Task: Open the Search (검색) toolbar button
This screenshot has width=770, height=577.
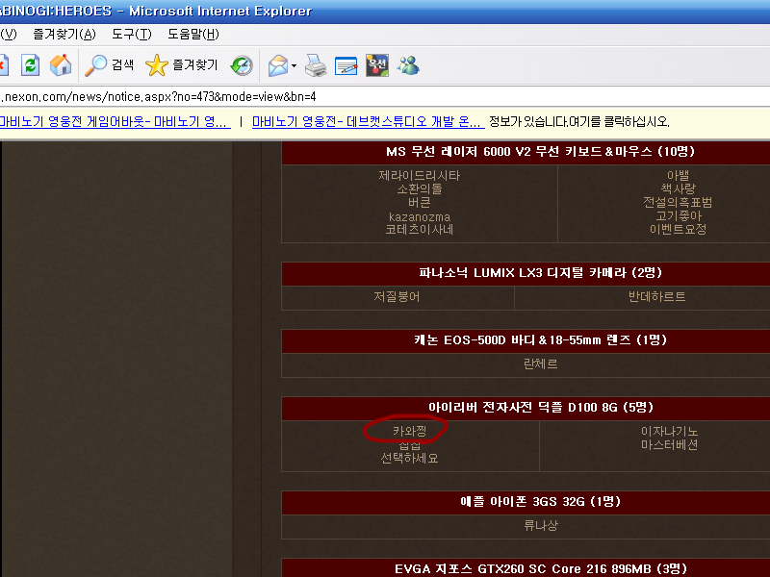Action: [109, 65]
